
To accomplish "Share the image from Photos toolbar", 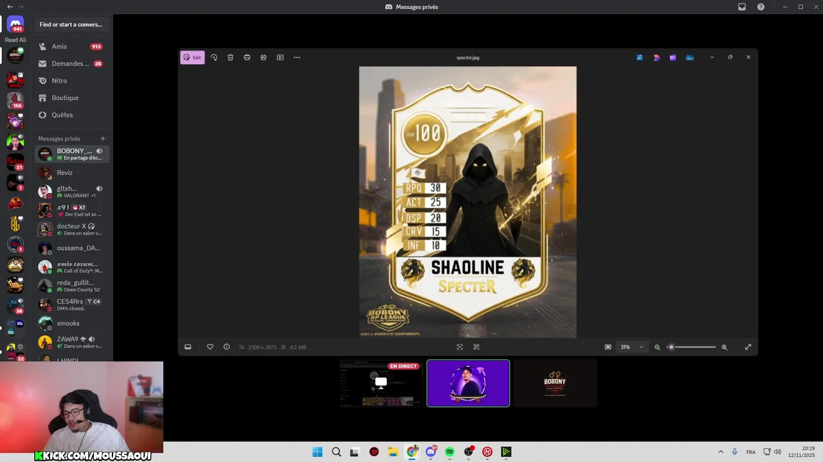I will point(264,58).
